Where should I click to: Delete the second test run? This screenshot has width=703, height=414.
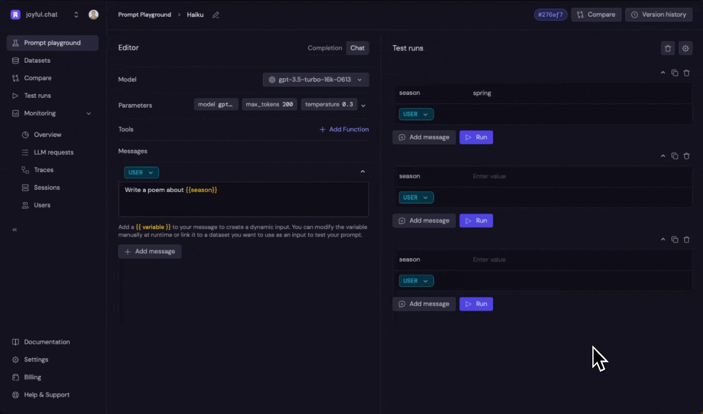click(686, 156)
